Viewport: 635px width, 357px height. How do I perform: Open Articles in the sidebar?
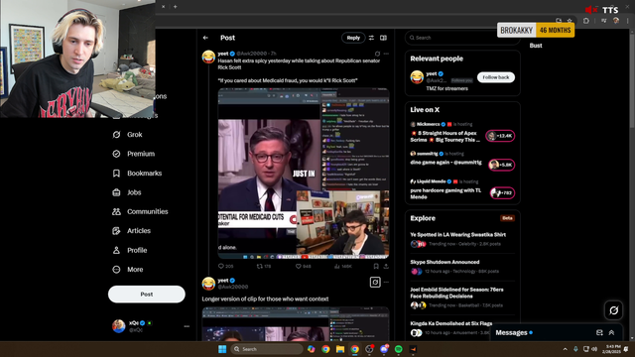[131, 231]
